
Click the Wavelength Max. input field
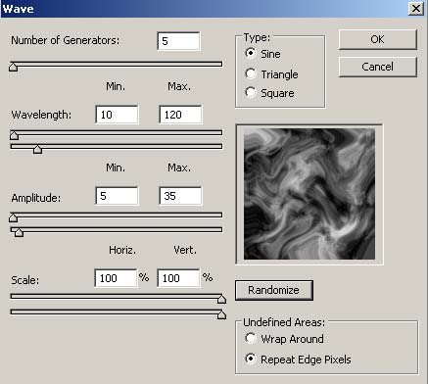point(180,115)
